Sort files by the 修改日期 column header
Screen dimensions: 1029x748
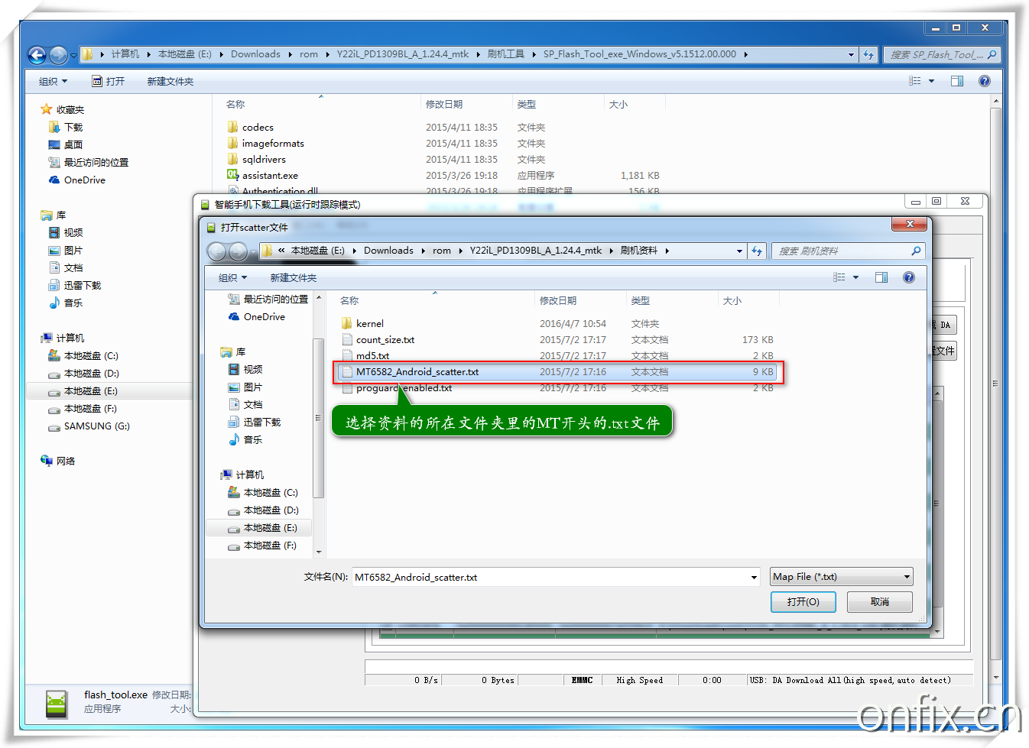[x=558, y=301]
